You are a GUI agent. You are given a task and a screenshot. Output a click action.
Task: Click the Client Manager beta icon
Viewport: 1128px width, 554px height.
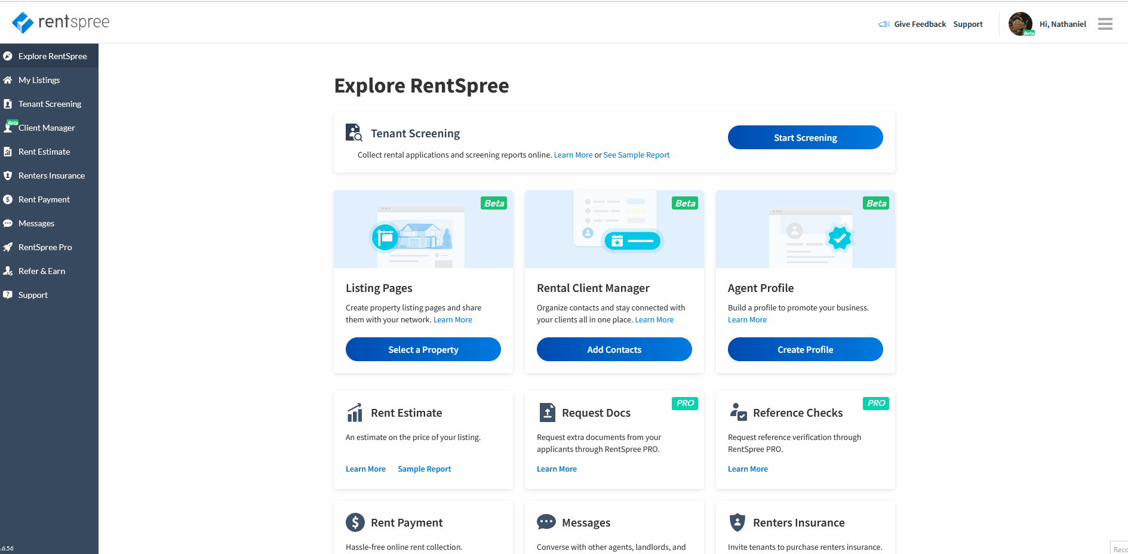point(9,127)
